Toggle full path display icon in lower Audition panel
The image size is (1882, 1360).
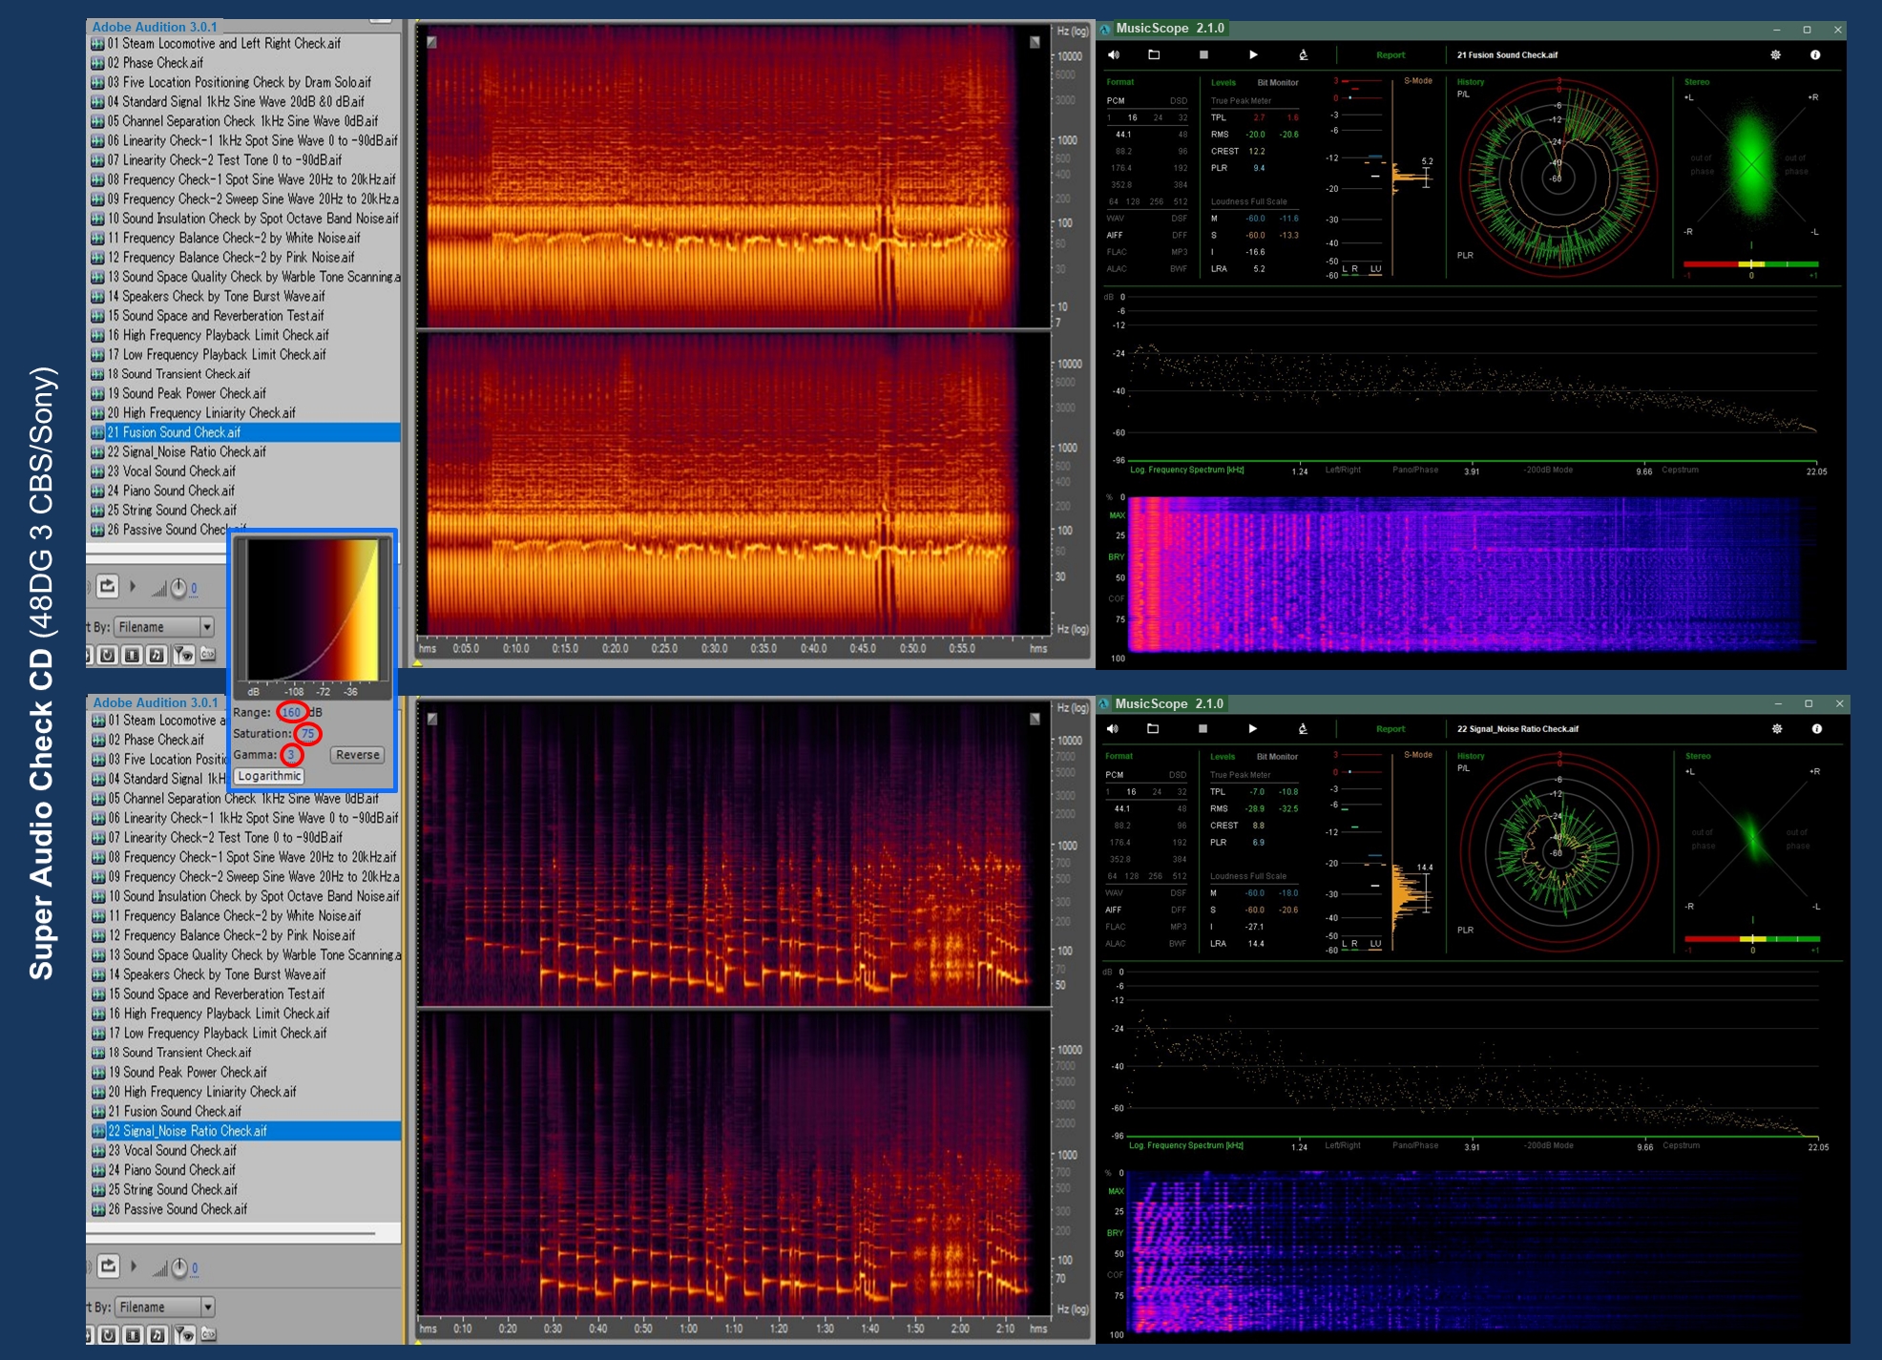coord(208,1335)
